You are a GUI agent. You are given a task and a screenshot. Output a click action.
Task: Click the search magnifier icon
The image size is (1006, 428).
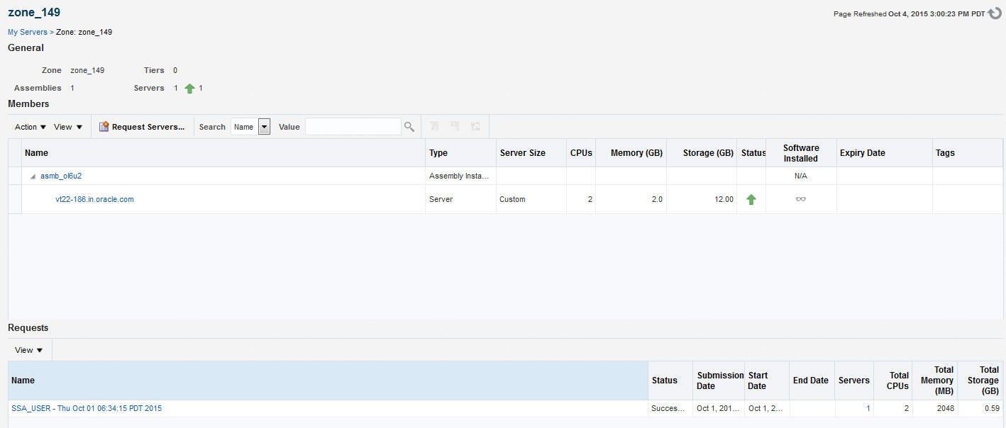tap(409, 127)
